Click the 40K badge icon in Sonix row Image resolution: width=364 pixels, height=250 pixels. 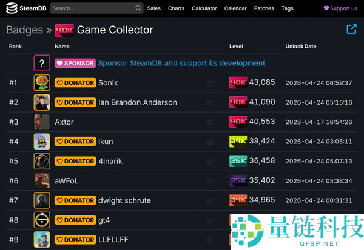238,82
